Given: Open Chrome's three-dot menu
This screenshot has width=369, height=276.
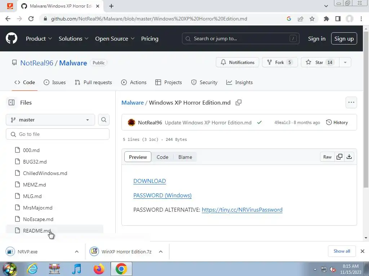Looking at the screenshot, I should [361, 19].
